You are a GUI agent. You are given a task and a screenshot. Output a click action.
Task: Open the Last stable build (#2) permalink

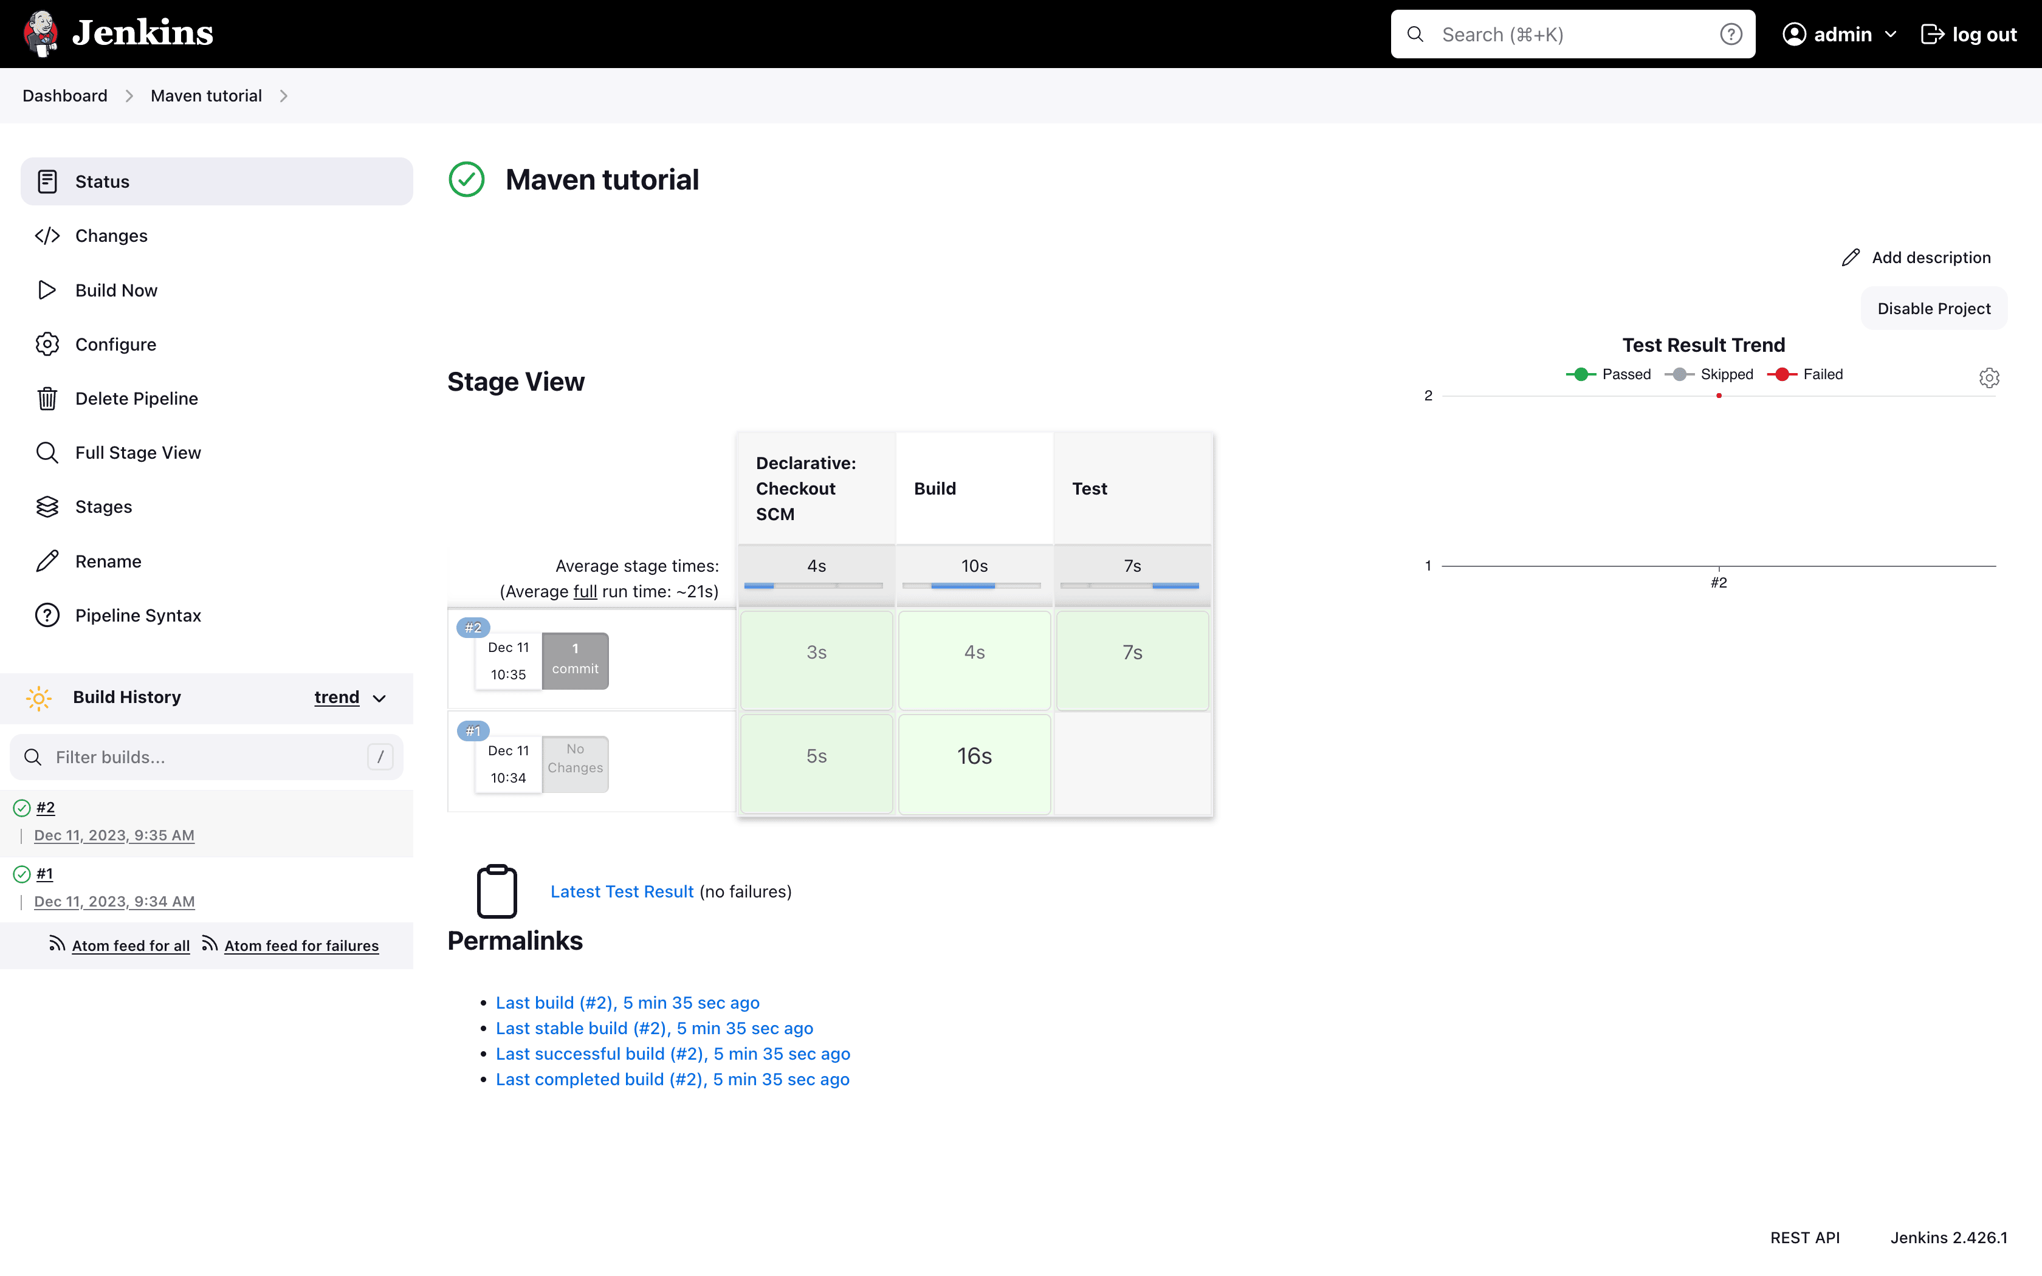click(654, 1028)
